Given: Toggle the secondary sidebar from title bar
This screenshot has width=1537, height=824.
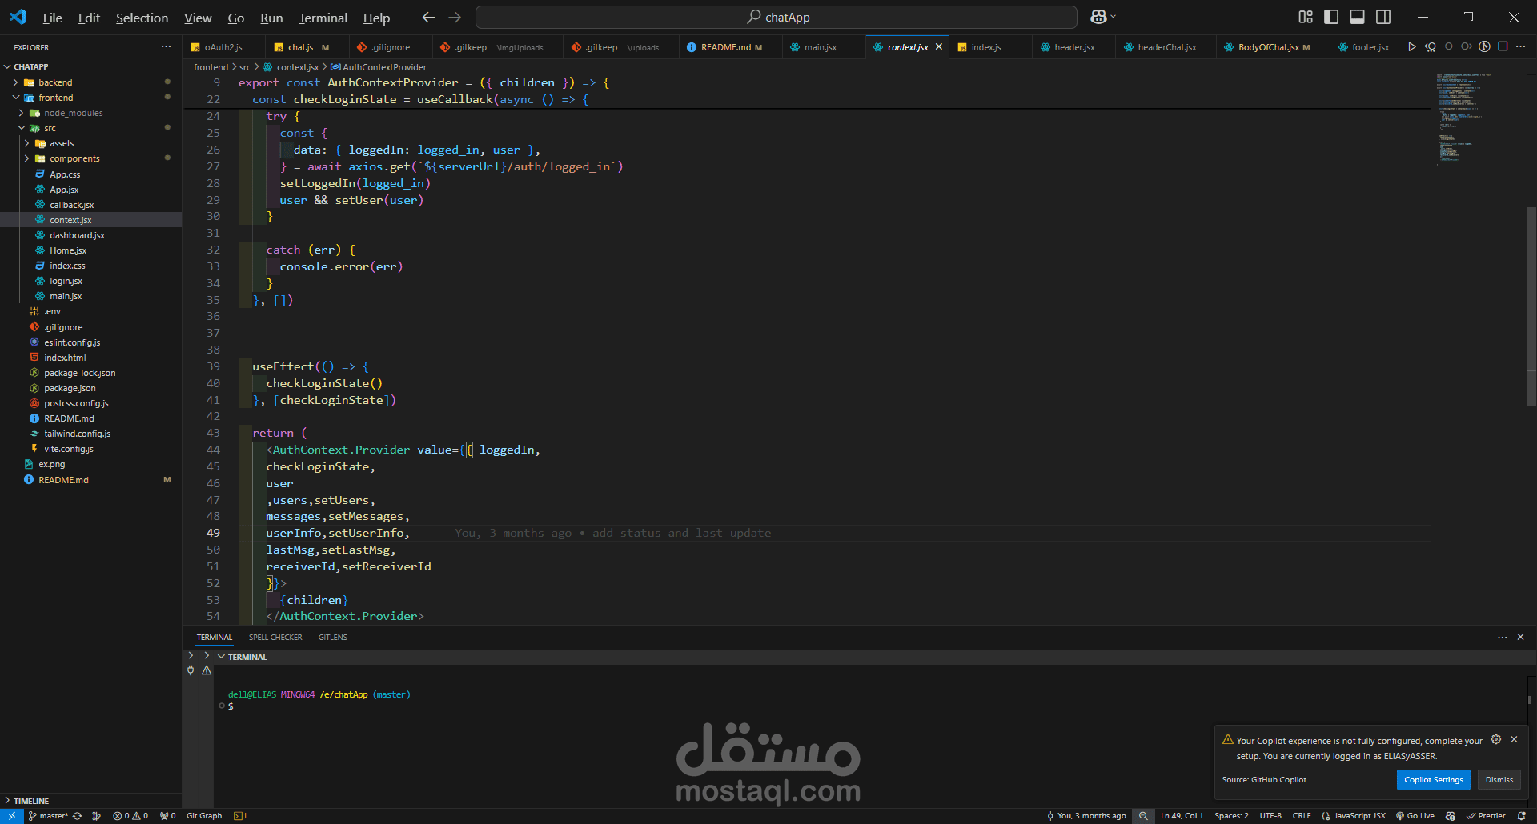Looking at the screenshot, I should 1383,17.
